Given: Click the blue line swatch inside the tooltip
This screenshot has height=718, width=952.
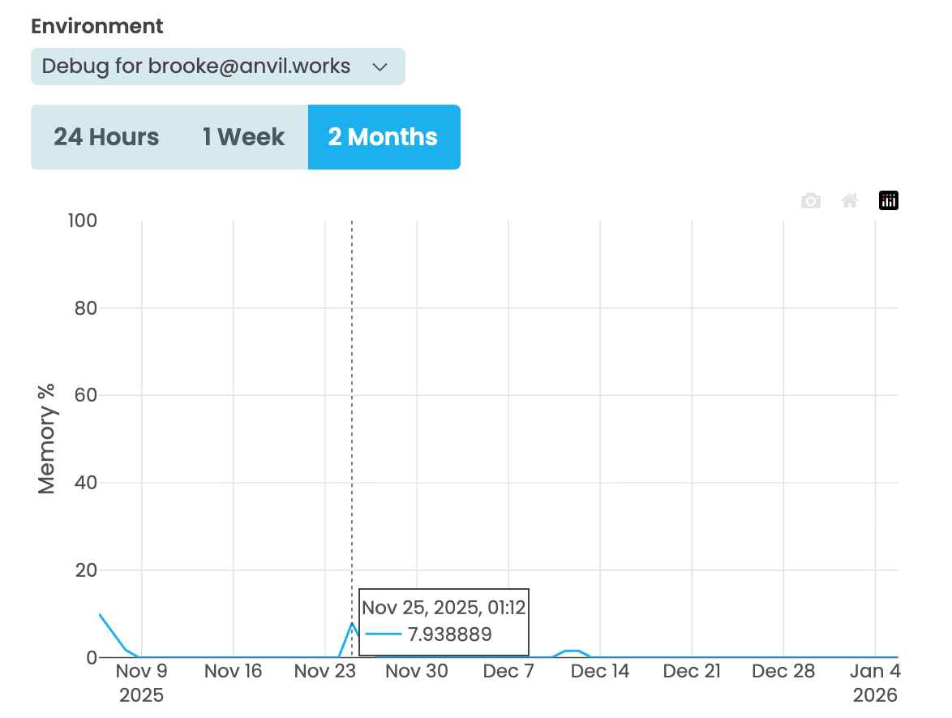Looking at the screenshot, I should pyautogui.click(x=384, y=634).
